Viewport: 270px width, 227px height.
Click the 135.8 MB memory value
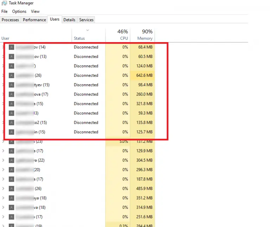click(144, 122)
